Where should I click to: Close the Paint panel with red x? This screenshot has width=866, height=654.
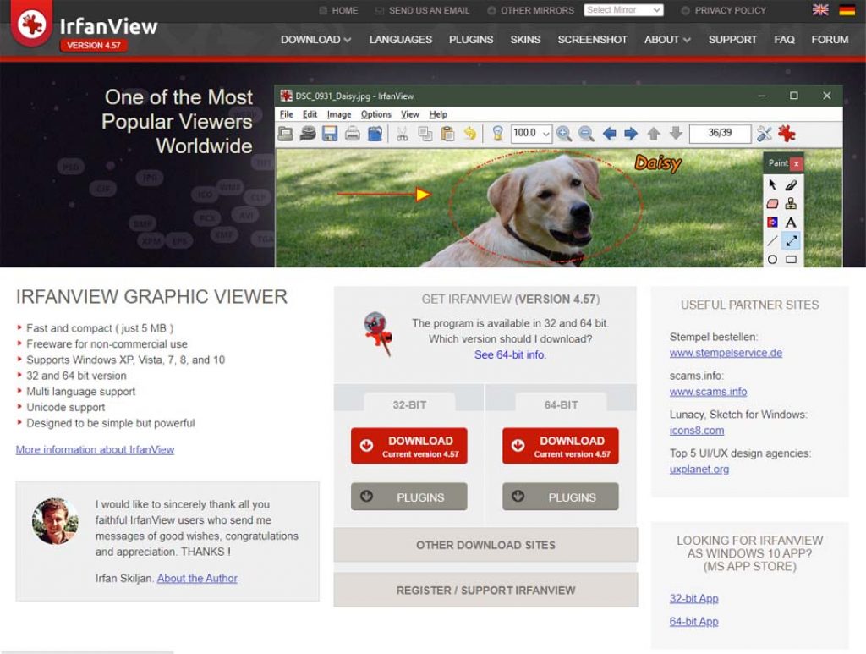coord(796,163)
